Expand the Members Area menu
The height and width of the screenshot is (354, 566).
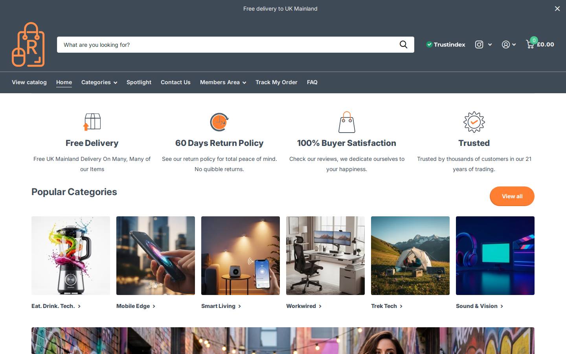[x=223, y=82]
